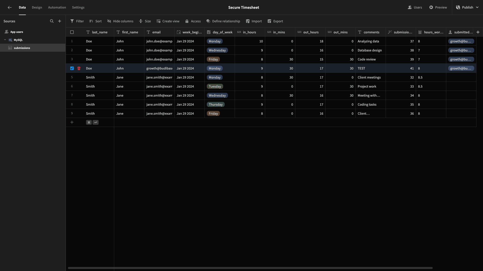Viewport: 483px width, 271px height.
Task: Open the Users panel
Action: (x=415, y=8)
